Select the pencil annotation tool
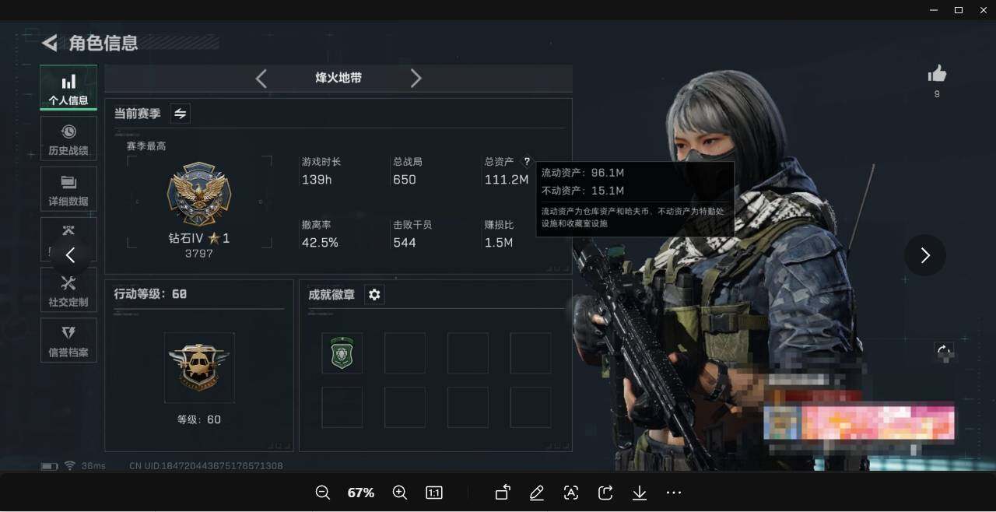This screenshot has height=512, width=996. [x=536, y=493]
